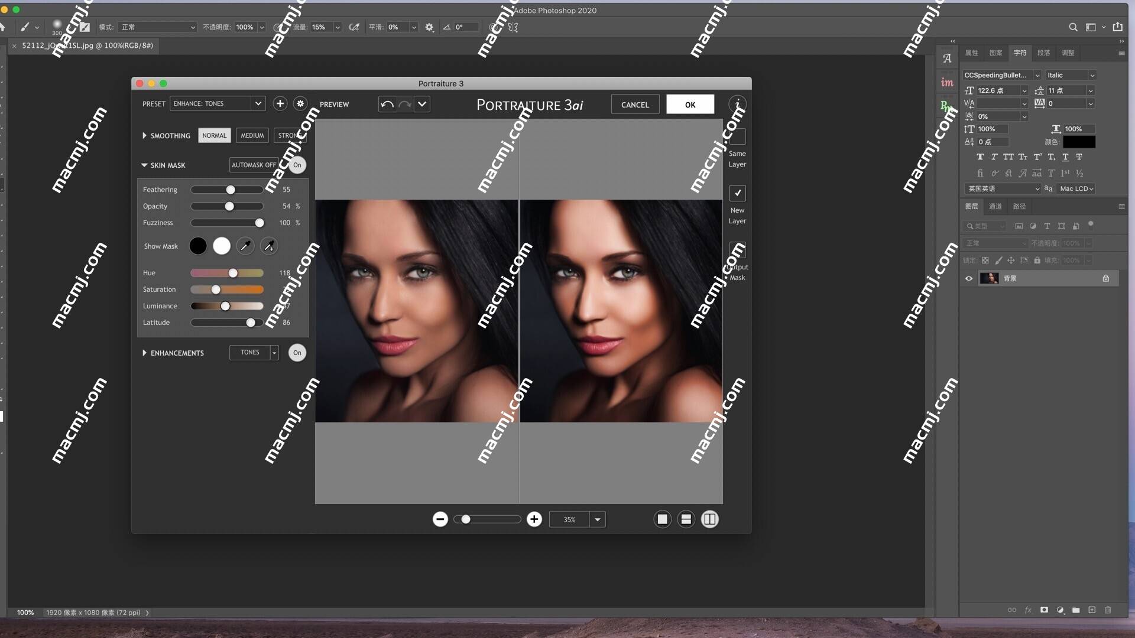Select the single-view preview icon
The width and height of the screenshot is (1135, 638).
662,519
